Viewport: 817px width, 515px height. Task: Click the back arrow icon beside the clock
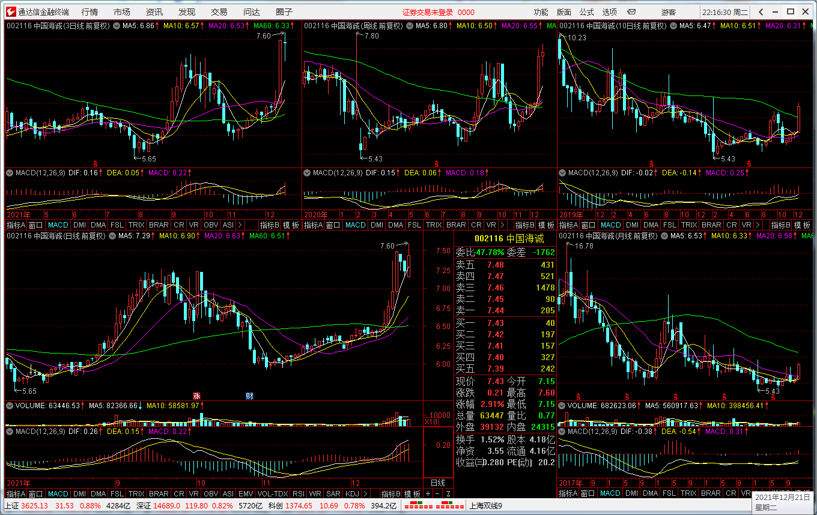point(760,11)
